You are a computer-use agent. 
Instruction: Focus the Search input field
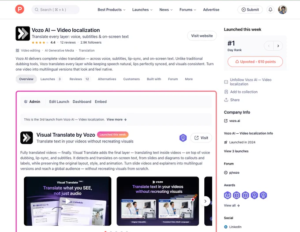pos(55,10)
